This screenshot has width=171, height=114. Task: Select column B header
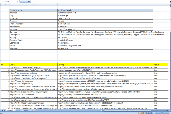(x=33, y=5)
